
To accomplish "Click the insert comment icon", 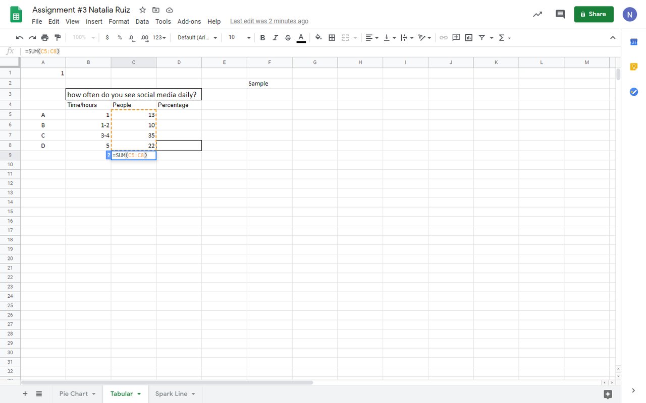I will point(456,38).
